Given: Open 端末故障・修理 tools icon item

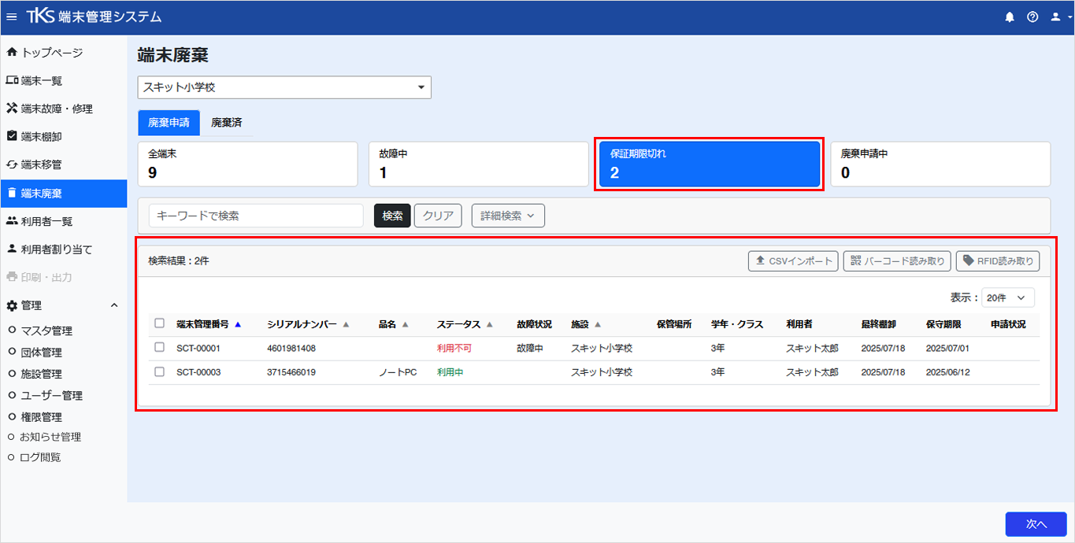Looking at the screenshot, I should point(12,109).
